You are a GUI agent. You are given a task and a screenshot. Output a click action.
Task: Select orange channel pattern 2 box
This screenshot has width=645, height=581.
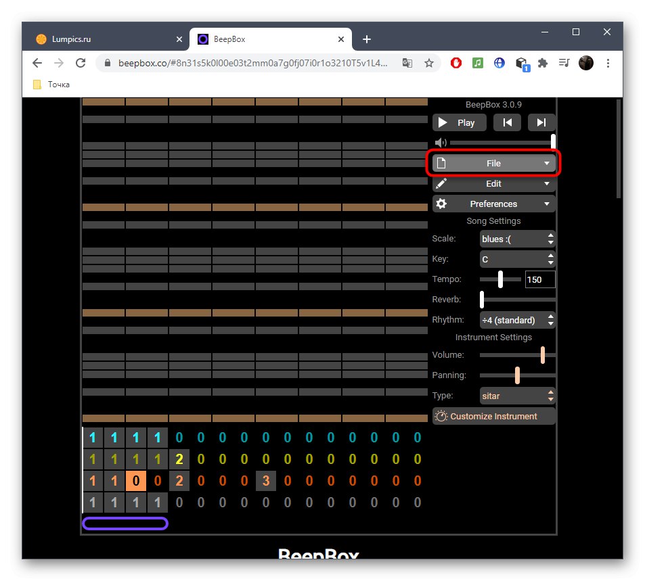click(x=179, y=481)
